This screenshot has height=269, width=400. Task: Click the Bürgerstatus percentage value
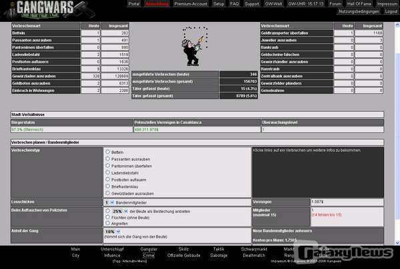pyautogui.click(x=27, y=130)
